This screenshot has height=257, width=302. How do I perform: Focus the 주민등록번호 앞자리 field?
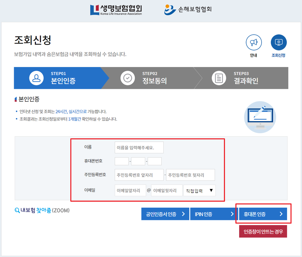pyautogui.click(x=139, y=175)
